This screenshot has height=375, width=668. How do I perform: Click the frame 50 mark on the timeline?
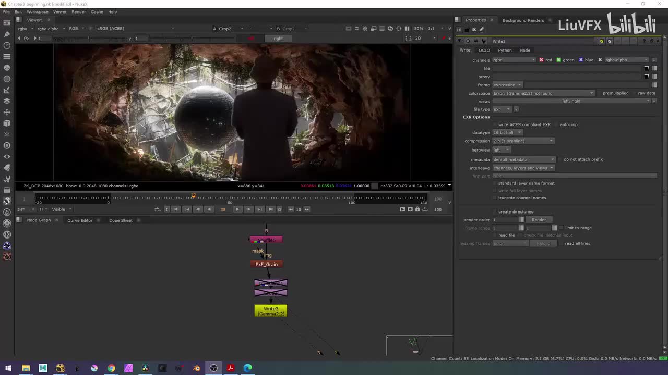tap(230, 198)
